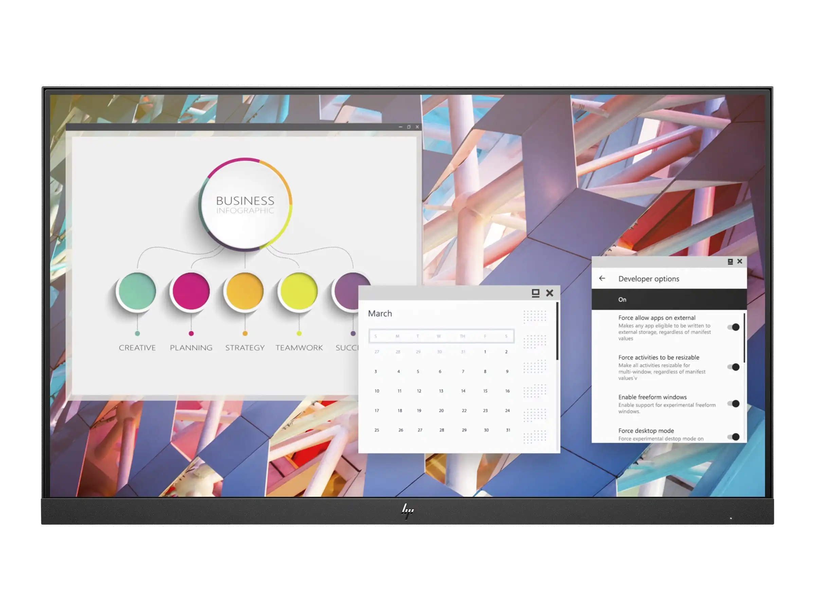Viewport: 815px width, 611px height.
Task: Click the March month title
Action: (380, 313)
